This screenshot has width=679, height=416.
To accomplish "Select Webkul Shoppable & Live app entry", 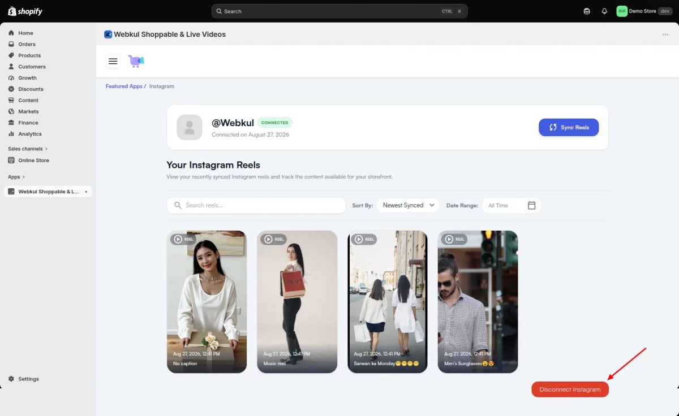I will coord(48,192).
